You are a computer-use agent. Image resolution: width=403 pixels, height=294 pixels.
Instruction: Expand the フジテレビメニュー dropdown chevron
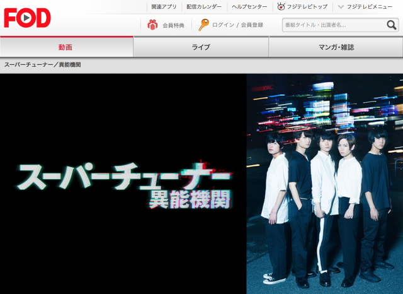click(341, 7)
